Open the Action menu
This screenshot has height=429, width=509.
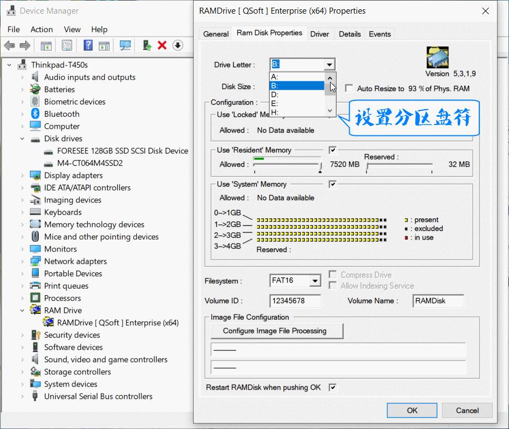pos(41,29)
